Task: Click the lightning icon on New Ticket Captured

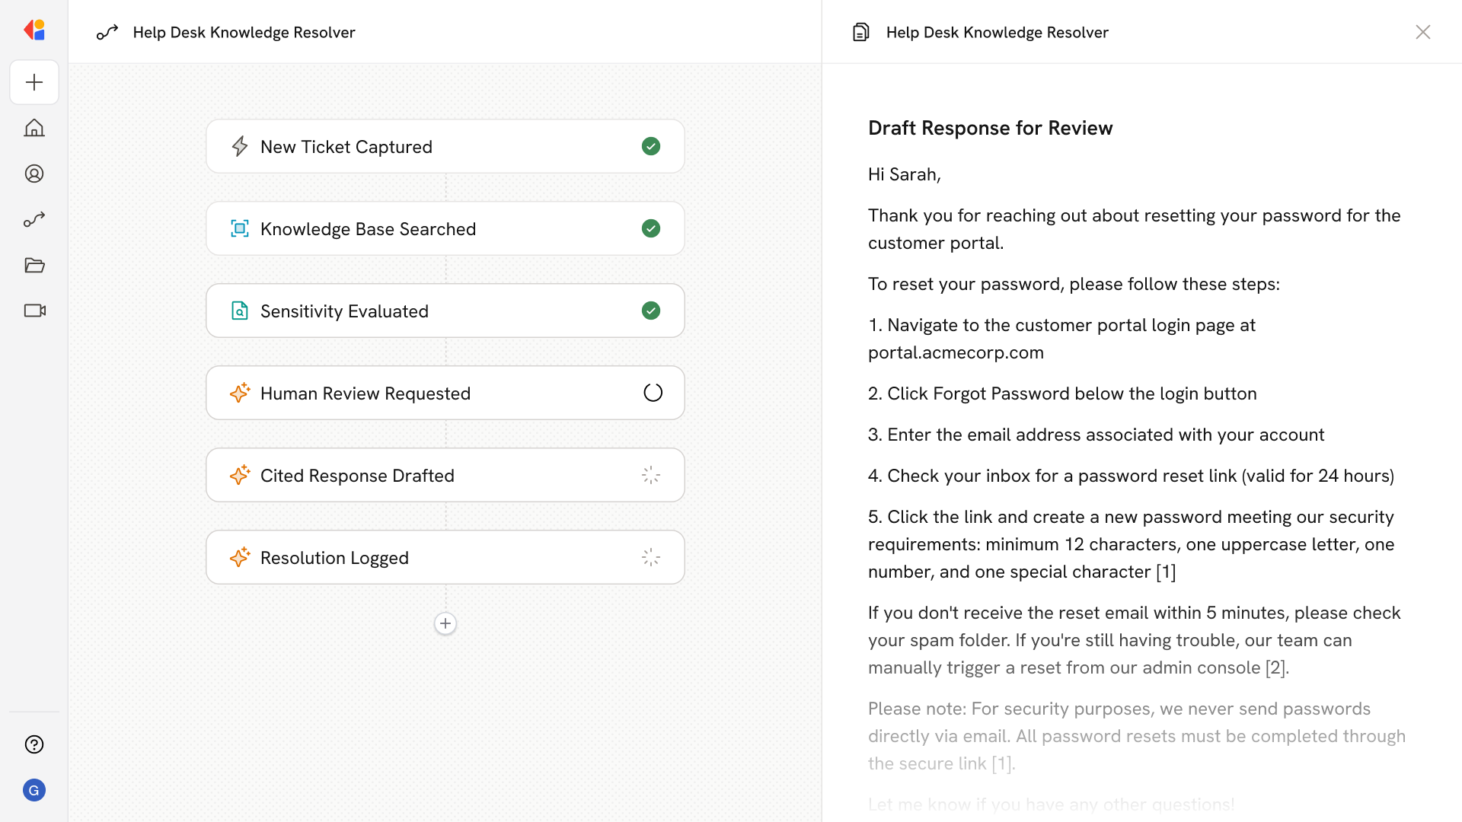Action: (x=240, y=146)
